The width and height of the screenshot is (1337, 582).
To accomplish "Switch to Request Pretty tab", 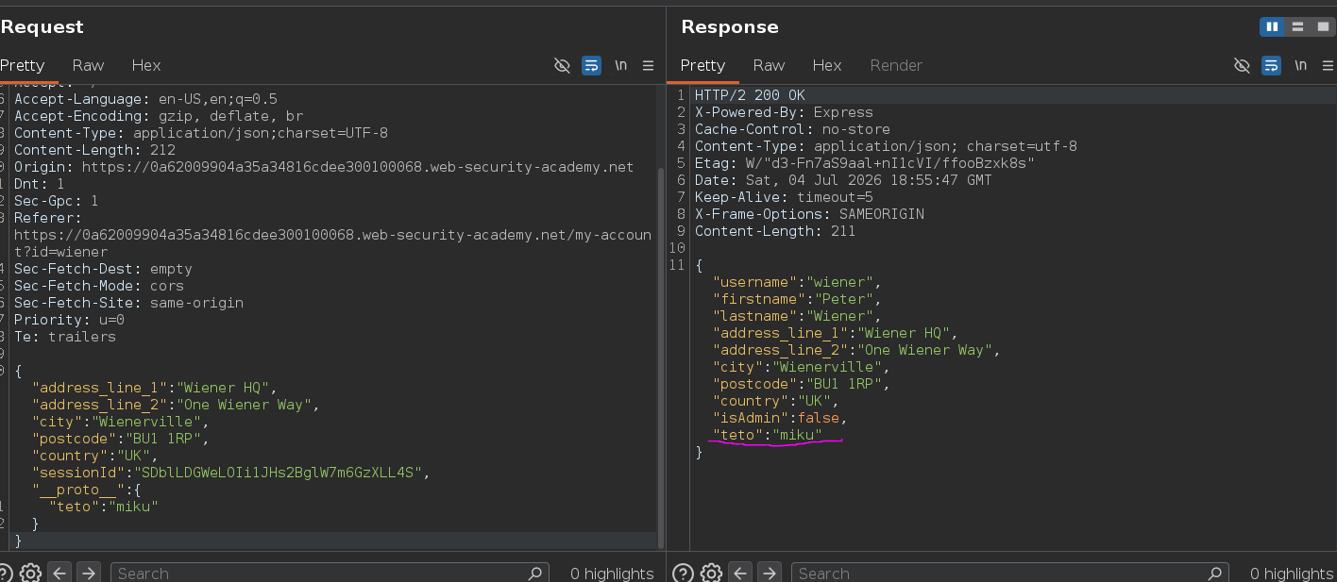I will point(23,65).
